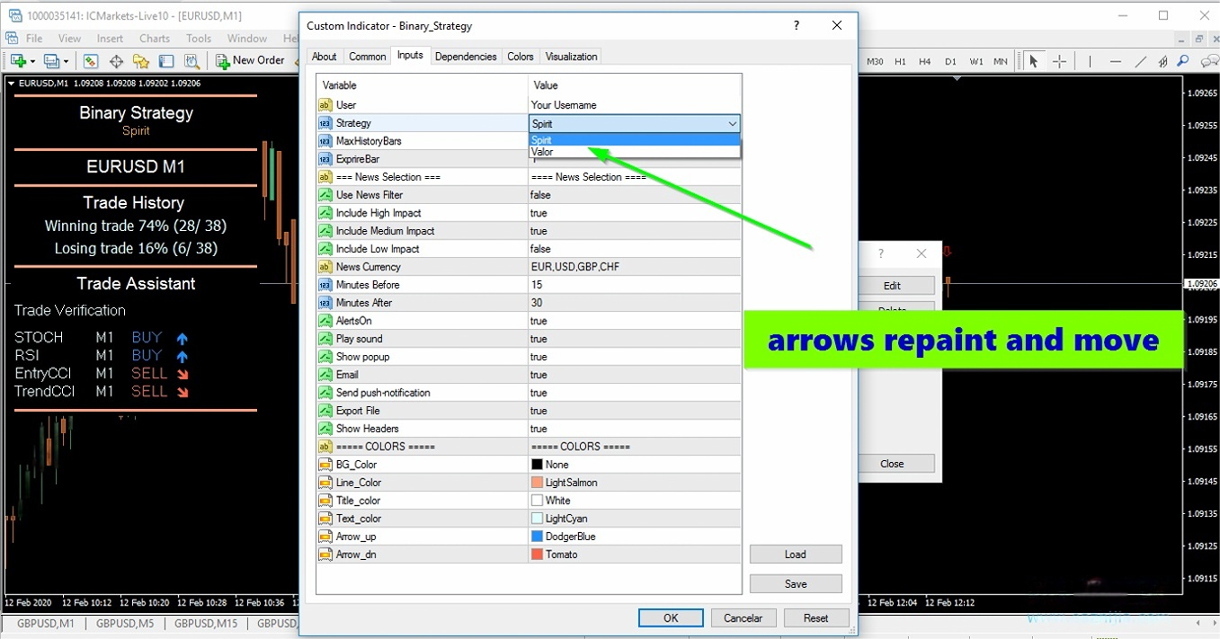Switch to the Common tab
This screenshot has height=639, width=1220.
pyautogui.click(x=368, y=57)
